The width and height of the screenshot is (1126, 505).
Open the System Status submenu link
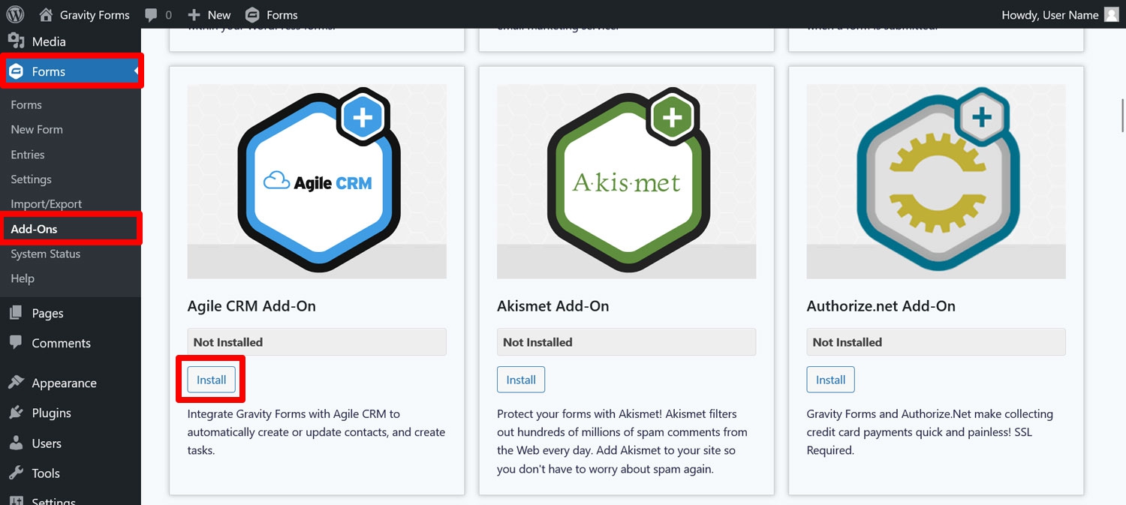point(45,254)
